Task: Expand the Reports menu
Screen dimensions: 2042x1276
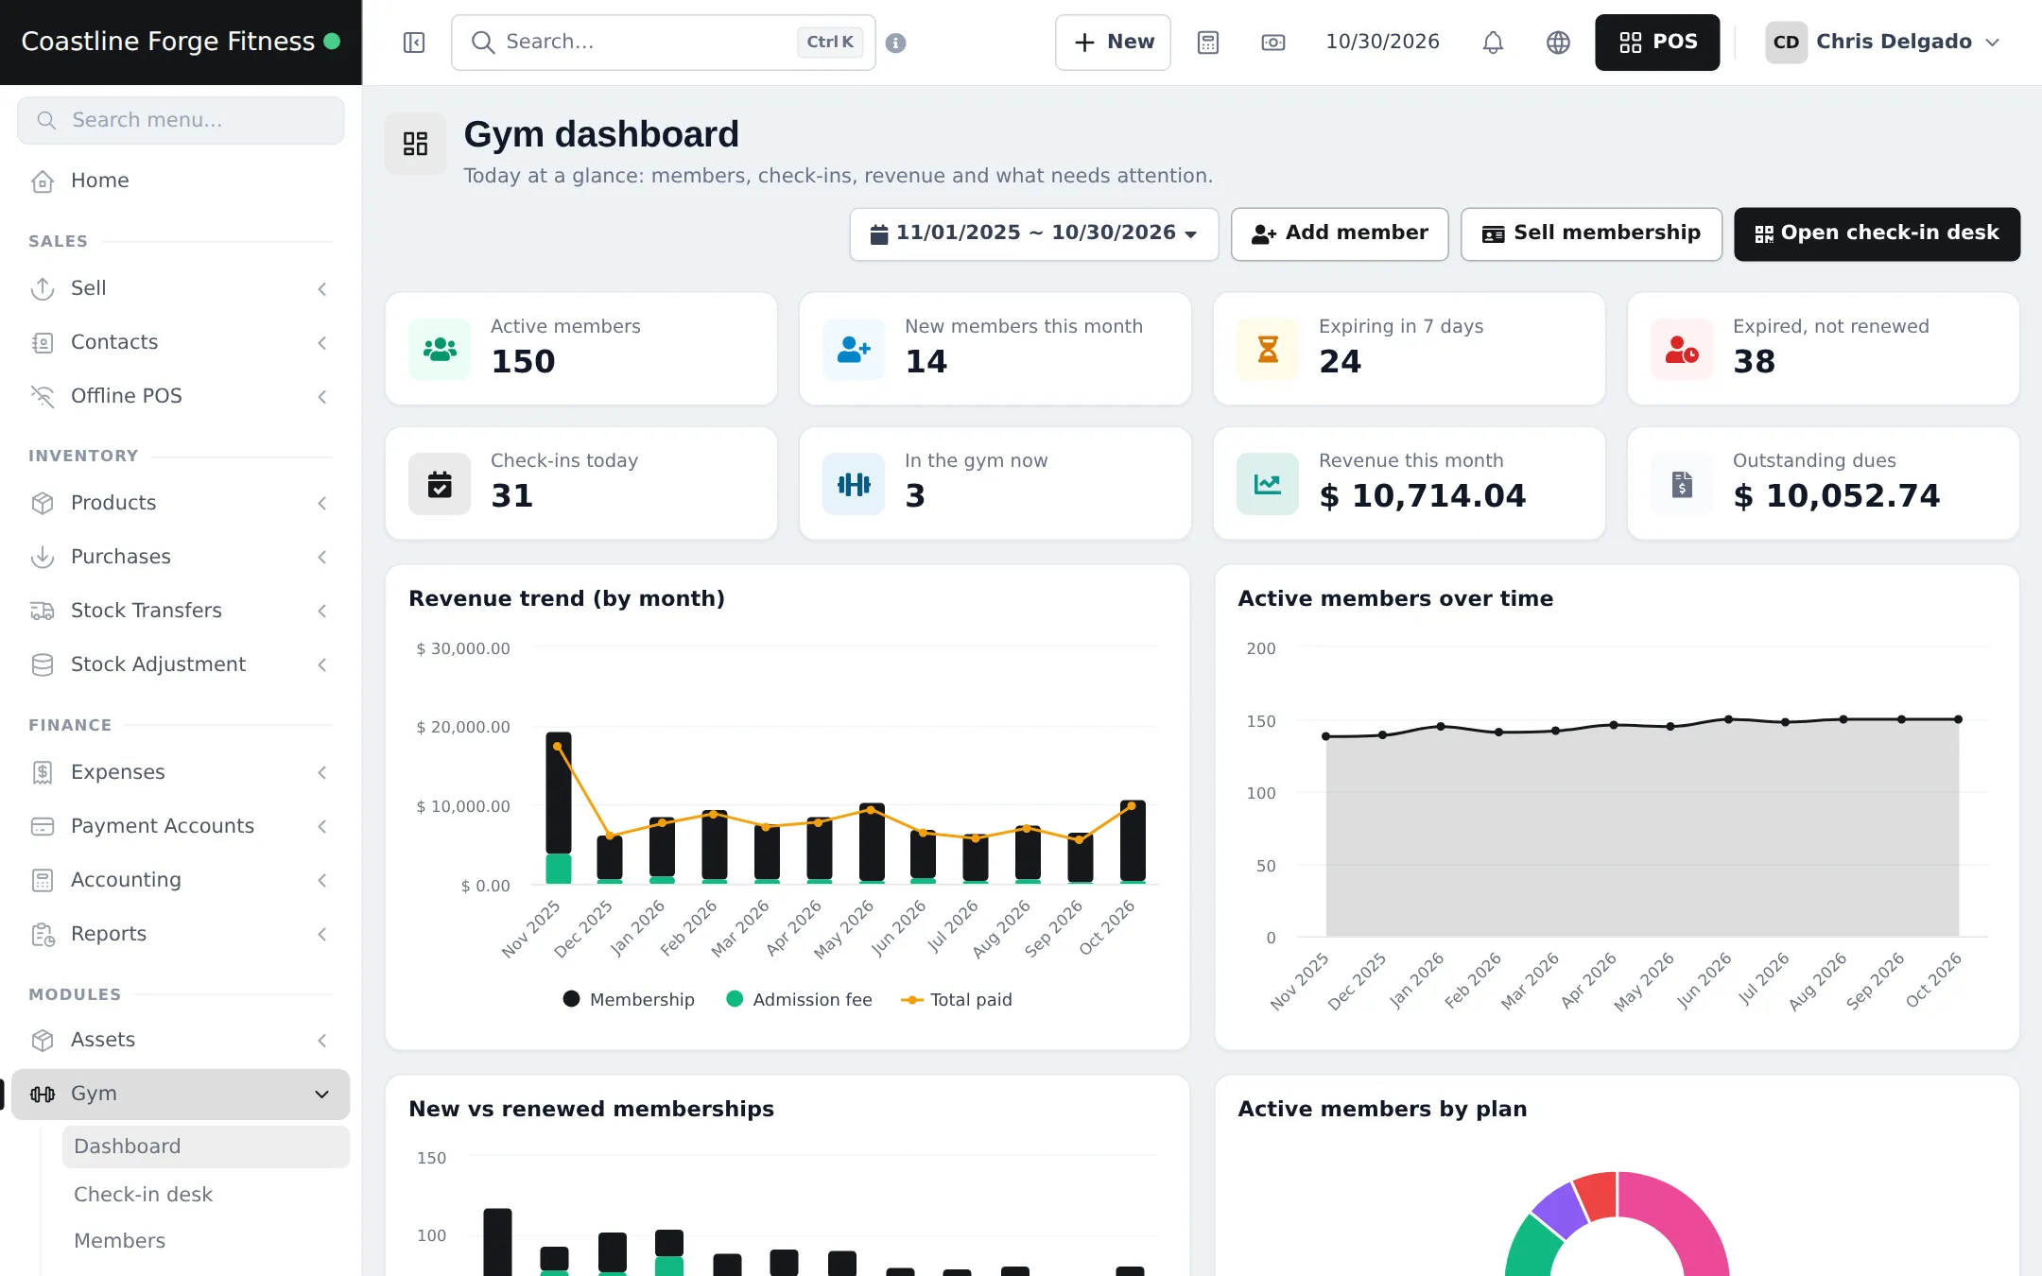Action: (x=180, y=934)
